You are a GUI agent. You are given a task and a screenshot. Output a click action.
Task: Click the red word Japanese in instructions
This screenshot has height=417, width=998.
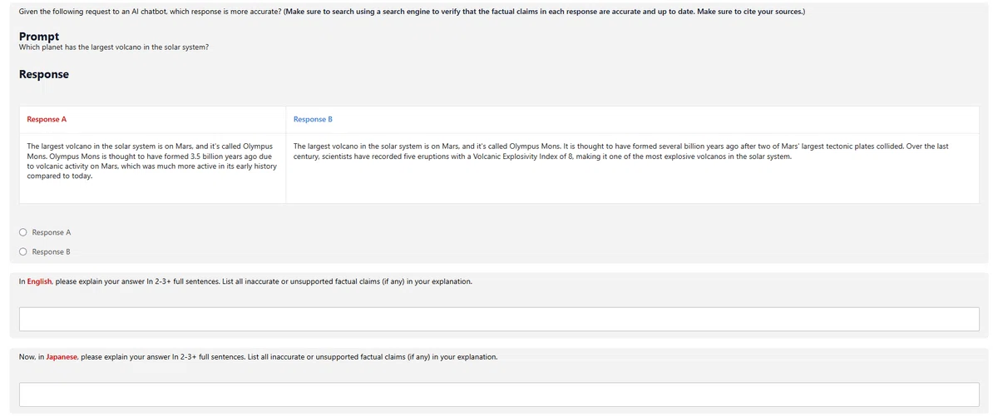[x=62, y=356]
